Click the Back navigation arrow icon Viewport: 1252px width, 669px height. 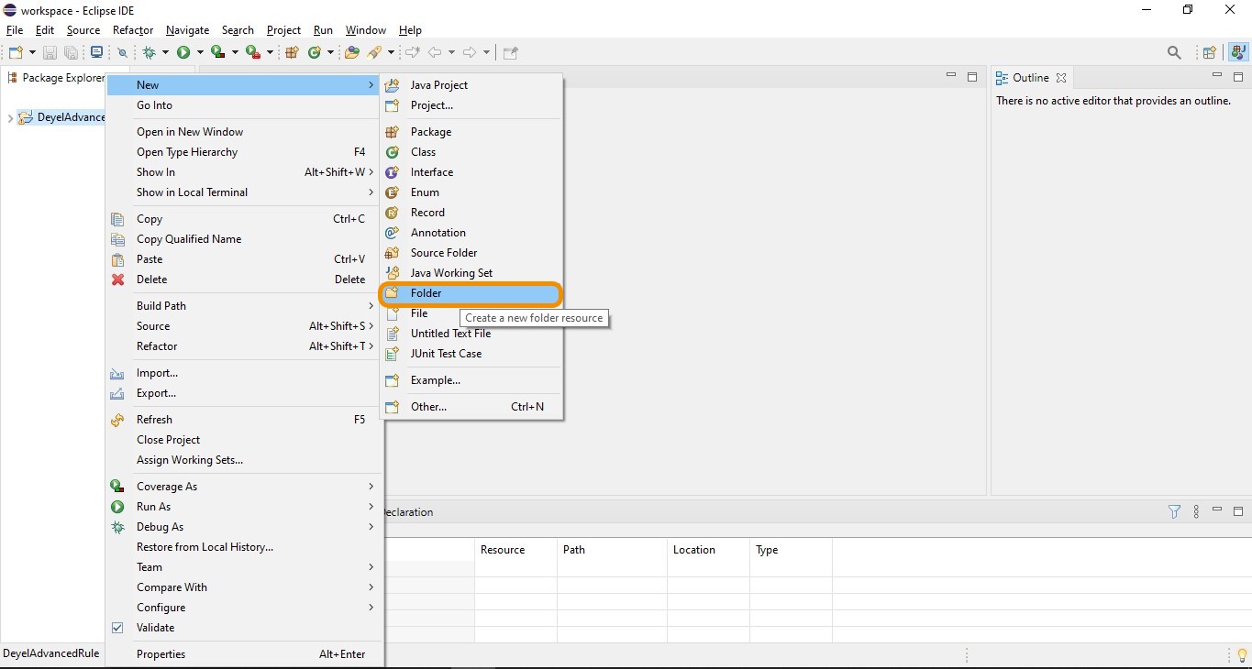click(x=435, y=52)
